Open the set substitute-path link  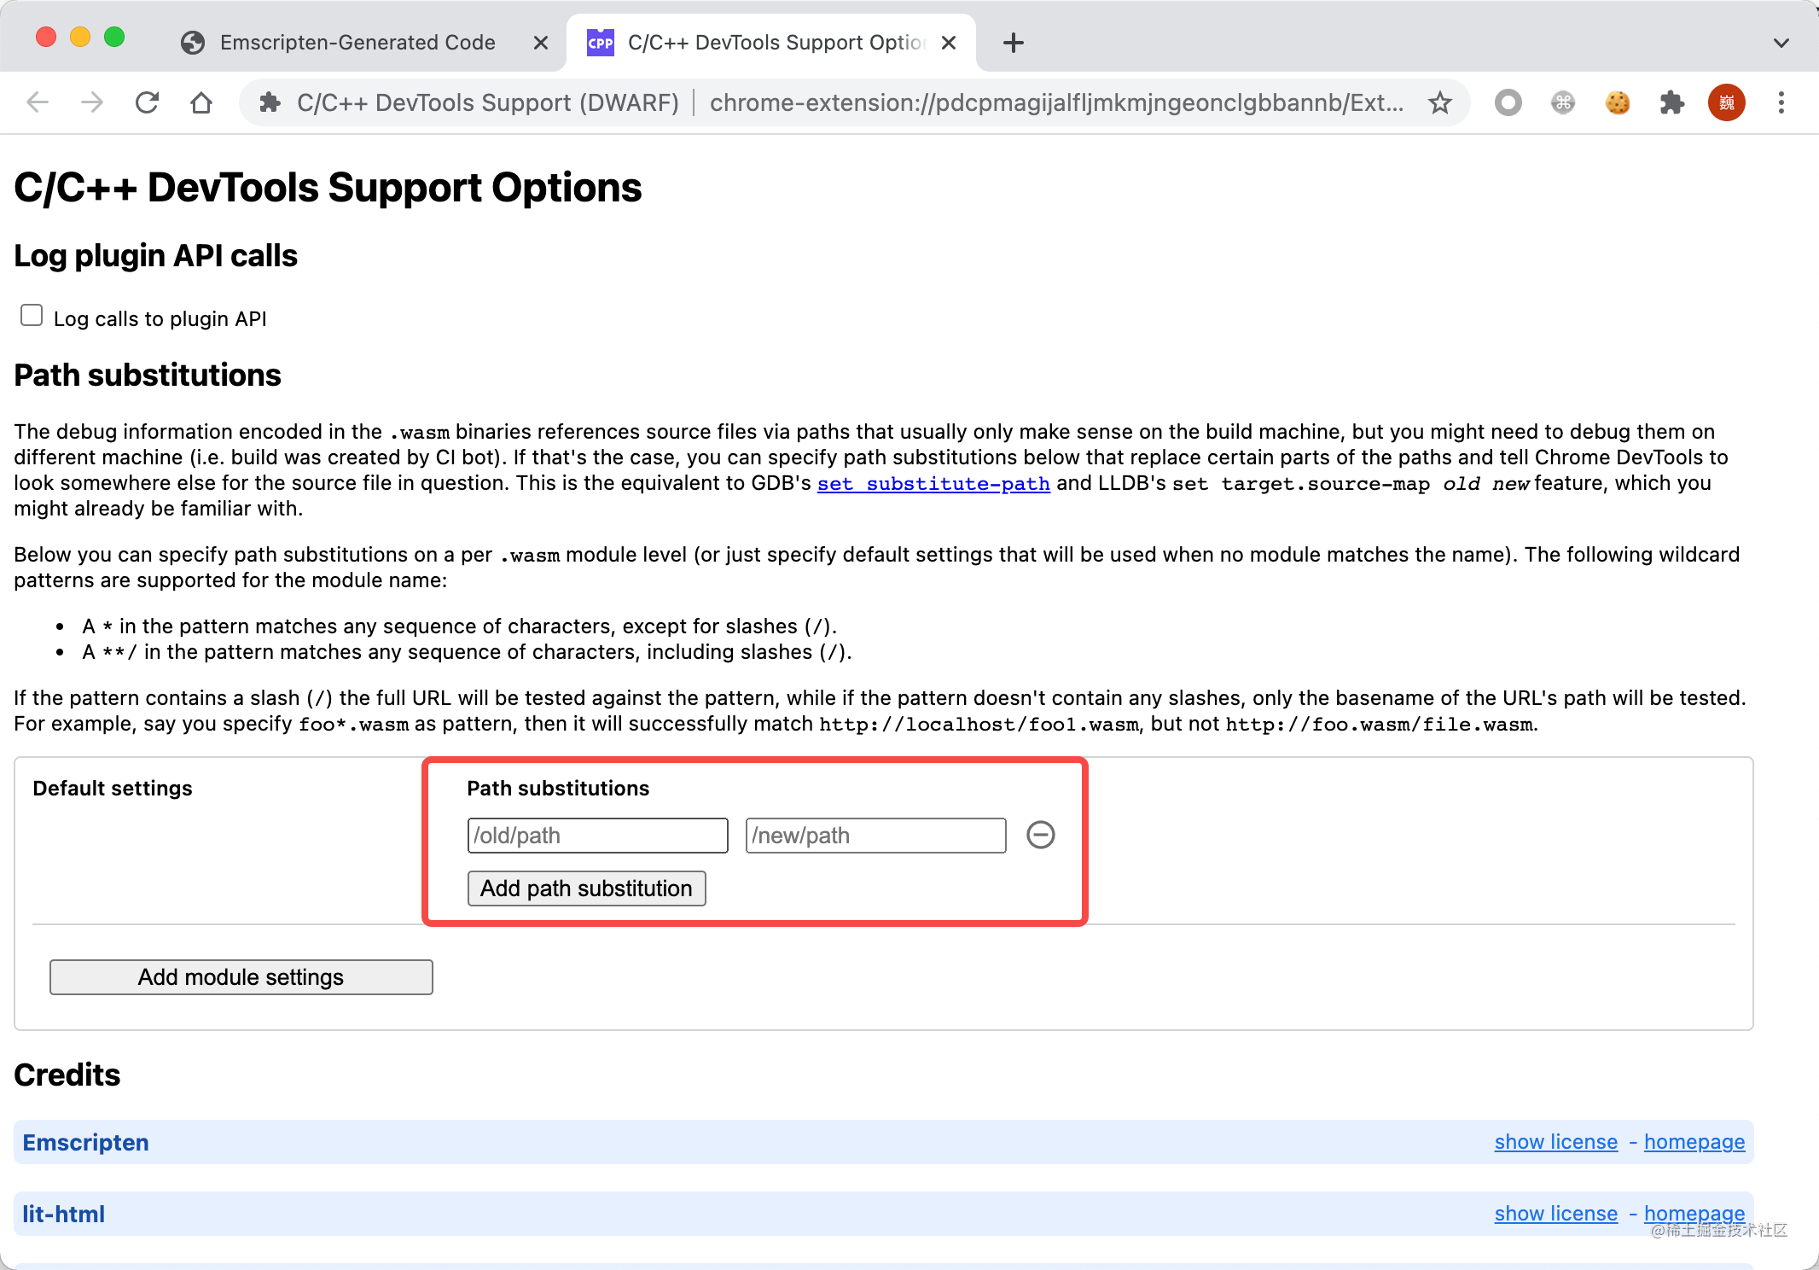933,484
